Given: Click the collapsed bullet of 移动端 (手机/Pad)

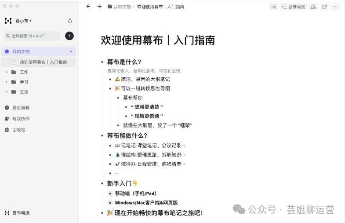Looking at the screenshot, I should (110, 194).
